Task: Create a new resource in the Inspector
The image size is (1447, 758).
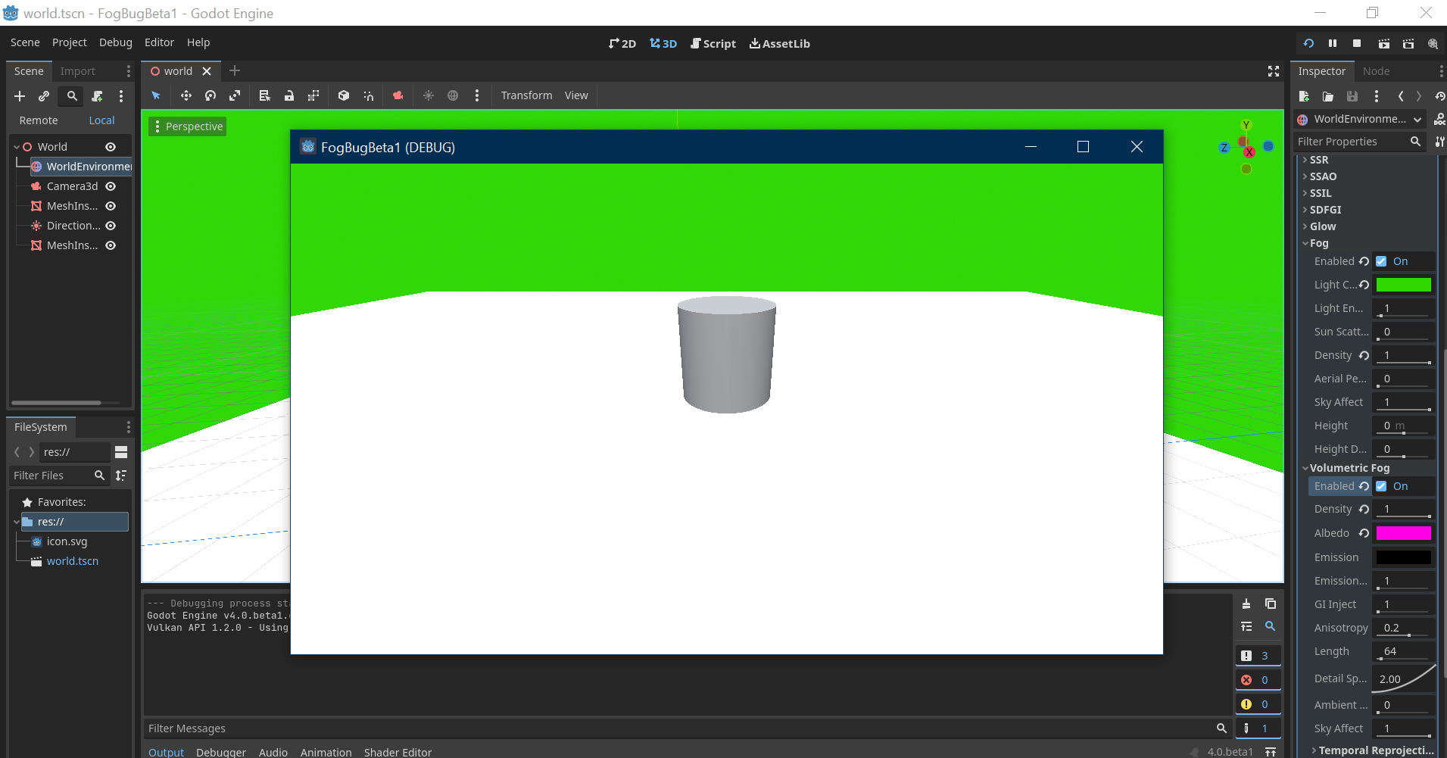Action: coord(1305,96)
